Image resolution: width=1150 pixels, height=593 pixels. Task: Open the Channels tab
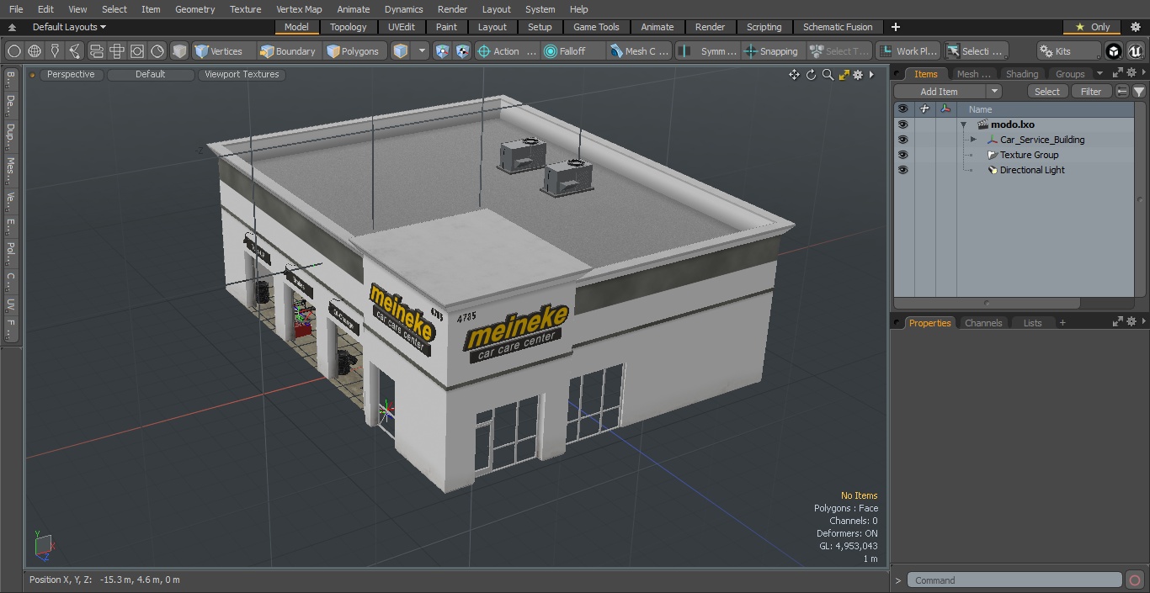pos(983,323)
